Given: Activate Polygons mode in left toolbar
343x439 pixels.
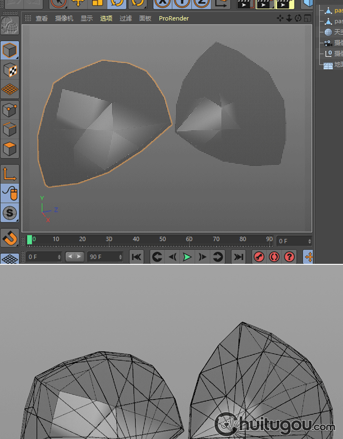Looking at the screenshot, I should (x=10, y=149).
